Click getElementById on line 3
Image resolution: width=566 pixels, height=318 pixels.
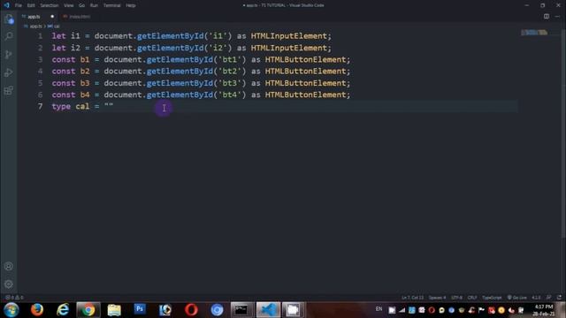pos(180,59)
